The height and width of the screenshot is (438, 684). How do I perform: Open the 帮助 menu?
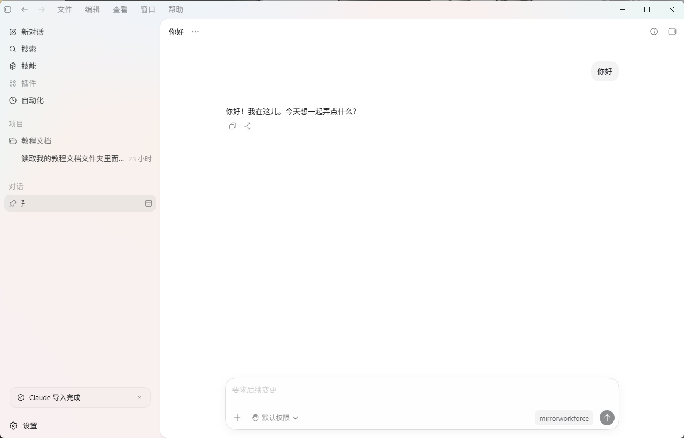(x=176, y=10)
